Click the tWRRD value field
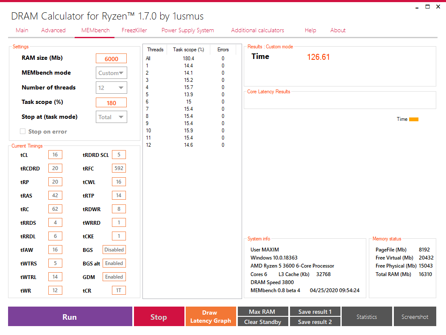The image size is (446, 335). (119, 222)
